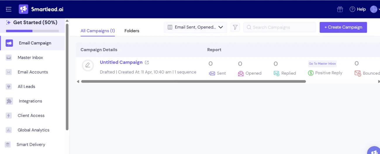Click the Bounced envelope icon
The image size is (380, 154).
(357, 73)
